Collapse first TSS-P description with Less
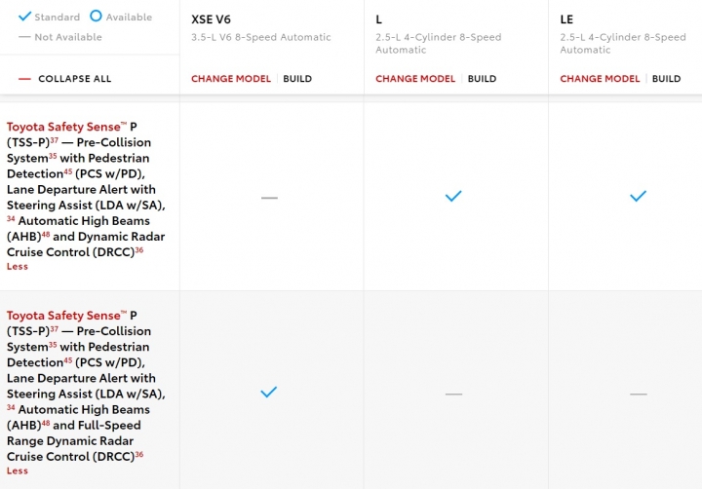Image resolution: width=702 pixels, height=489 pixels. pos(18,267)
